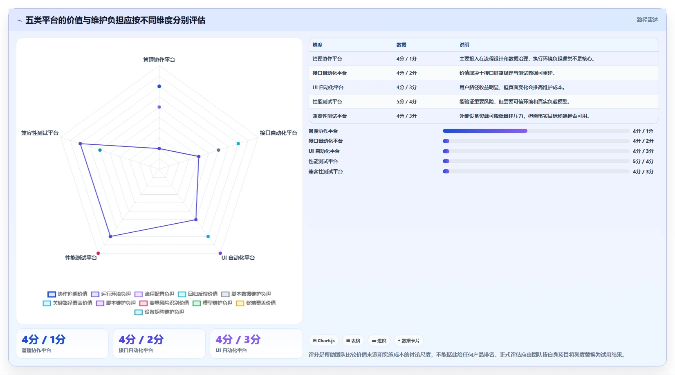Click 4分 / 1分 value beside progress bar

pyautogui.click(x=643, y=131)
